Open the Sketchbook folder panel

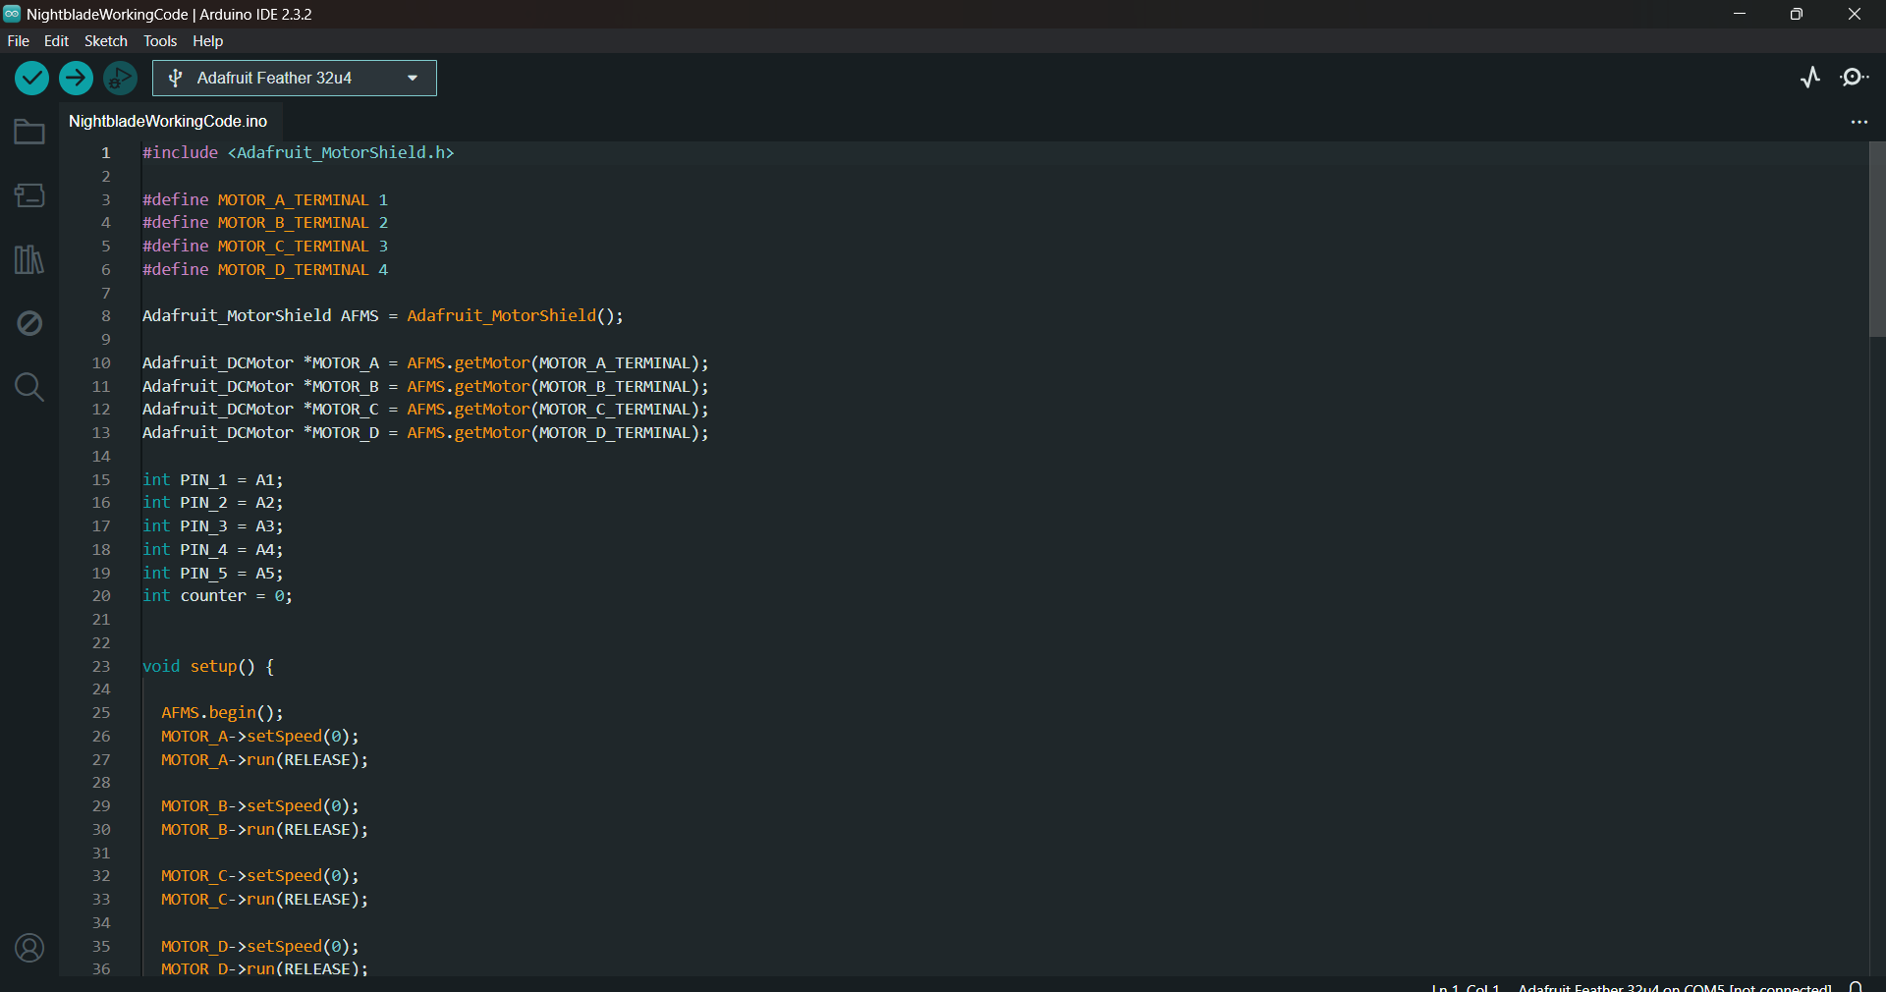tap(29, 132)
